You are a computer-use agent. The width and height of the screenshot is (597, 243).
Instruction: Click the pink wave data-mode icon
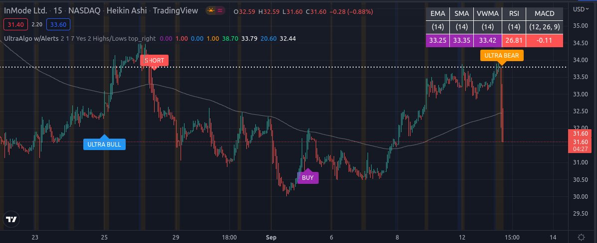click(x=220, y=11)
